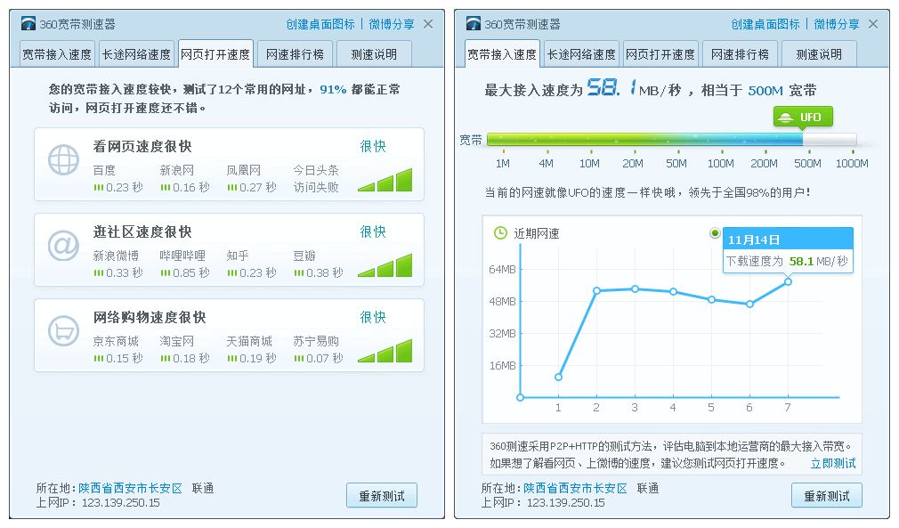
Task: Click the globe icon in the web browsing card
Action: (63, 161)
